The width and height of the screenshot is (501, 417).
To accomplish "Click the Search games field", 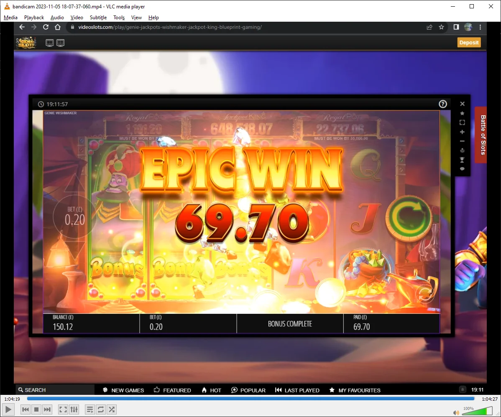I will point(55,390).
